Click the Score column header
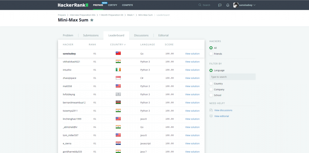Image resolution: width=309 pixels, height=153 pixels. 169,44
